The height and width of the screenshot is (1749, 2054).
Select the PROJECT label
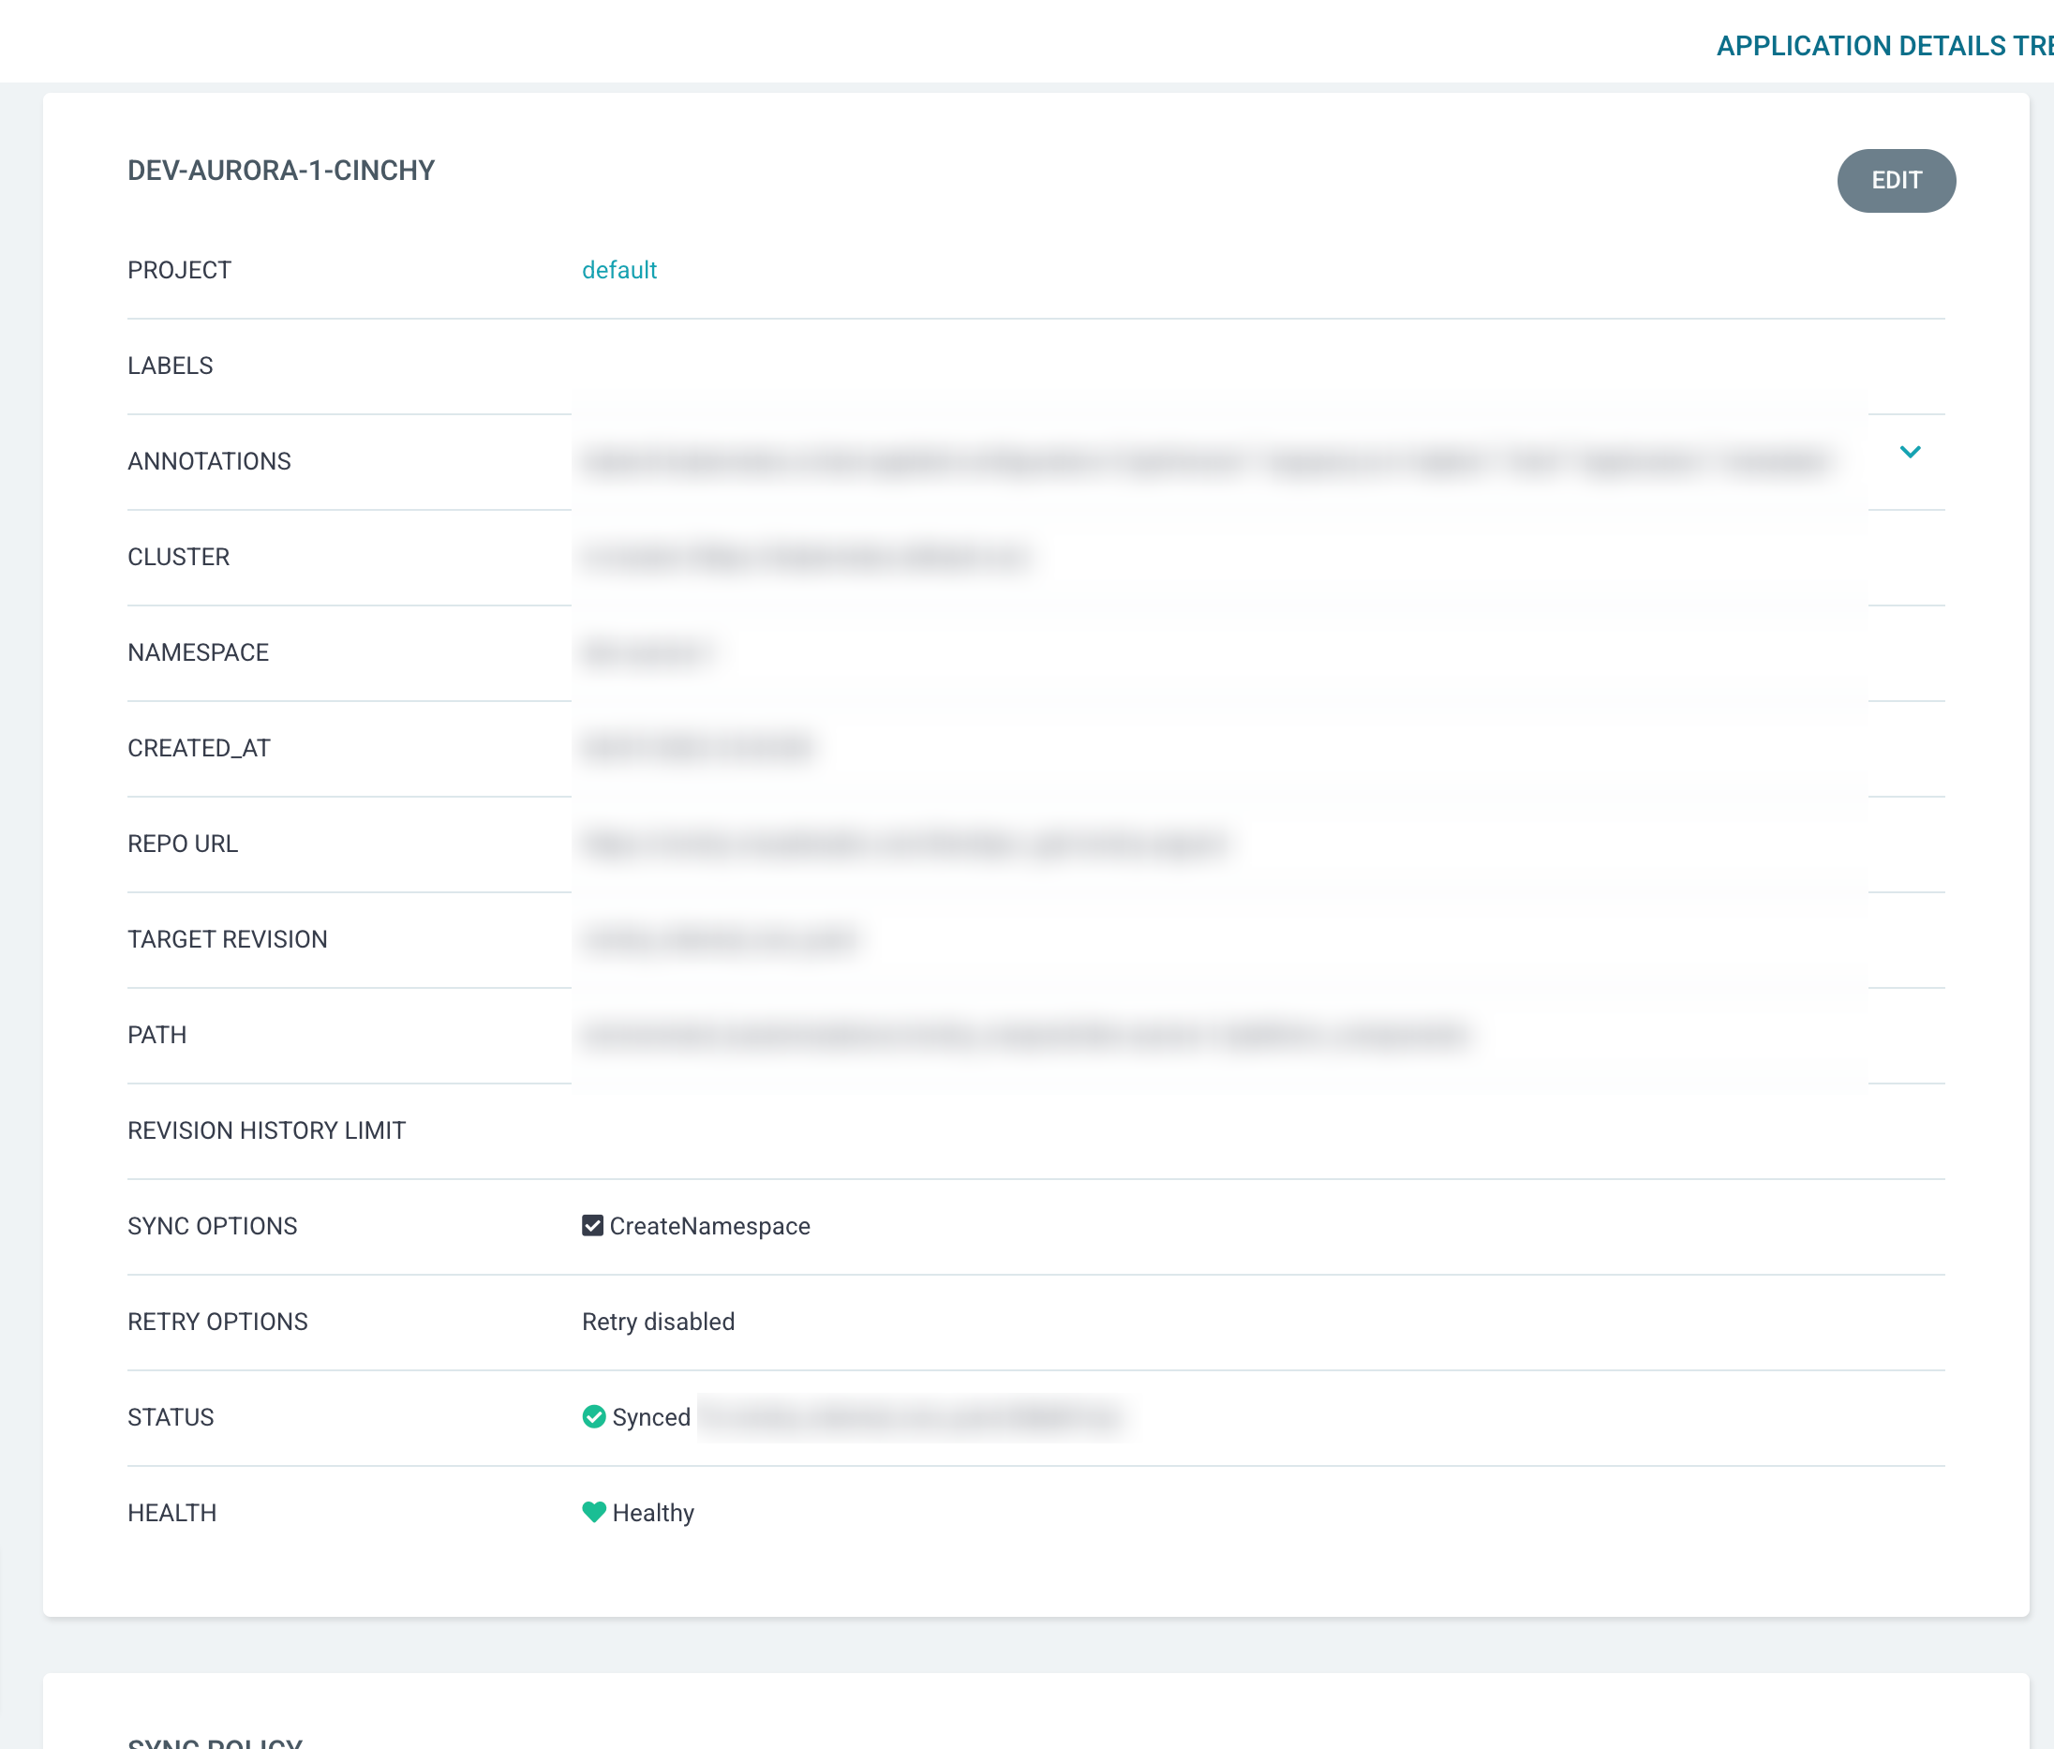tap(179, 270)
